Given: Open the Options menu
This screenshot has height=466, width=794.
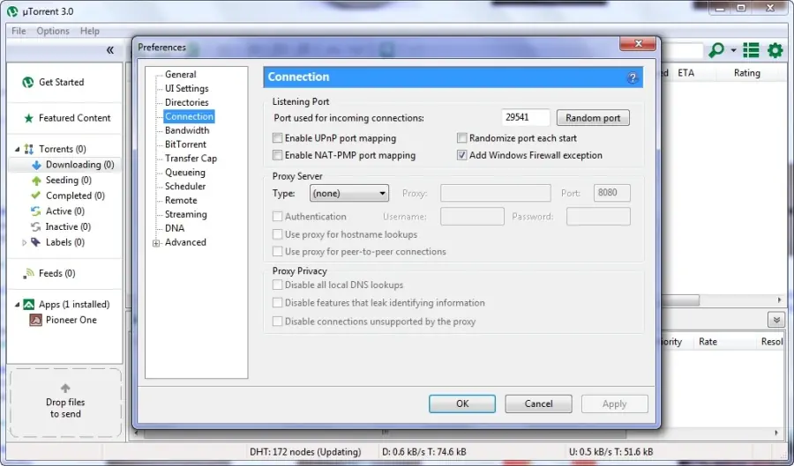Looking at the screenshot, I should [x=53, y=31].
